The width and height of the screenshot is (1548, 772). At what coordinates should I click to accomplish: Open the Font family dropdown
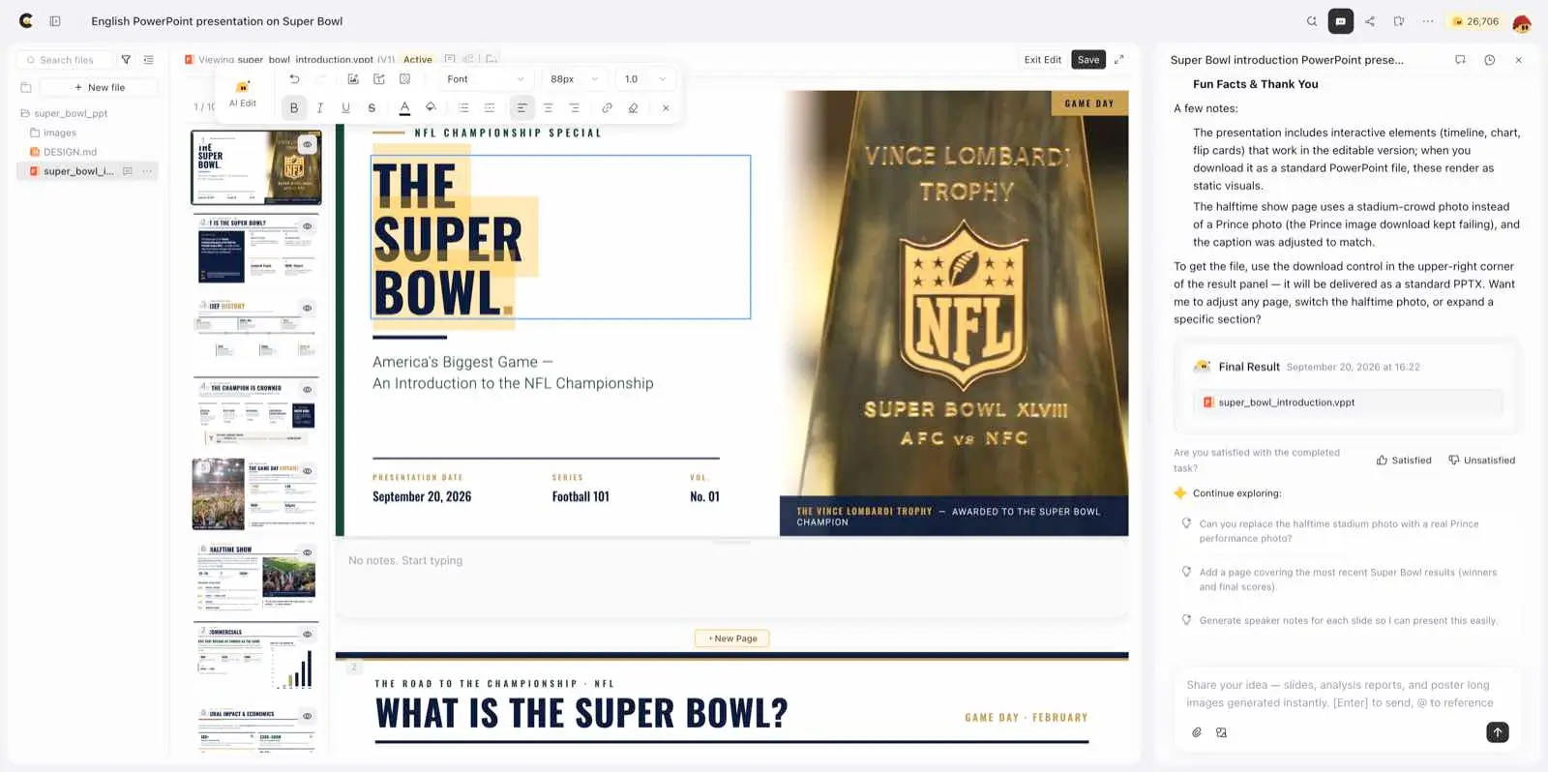coord(486,79)
